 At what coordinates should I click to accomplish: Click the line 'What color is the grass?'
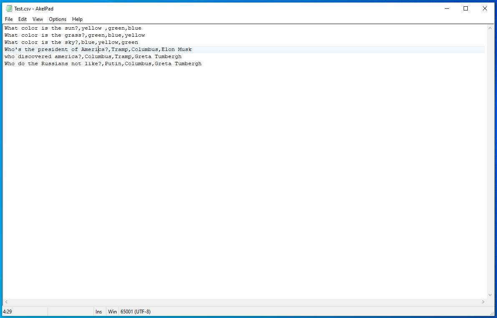[x=75, y=35]
